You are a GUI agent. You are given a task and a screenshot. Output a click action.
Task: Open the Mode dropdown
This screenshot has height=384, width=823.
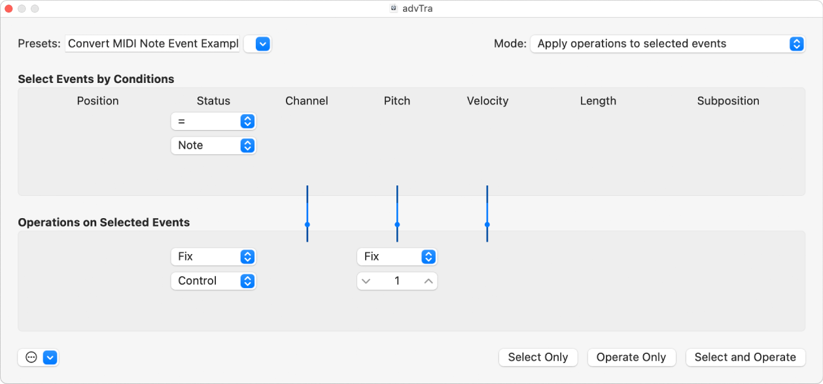coord(667,44)
